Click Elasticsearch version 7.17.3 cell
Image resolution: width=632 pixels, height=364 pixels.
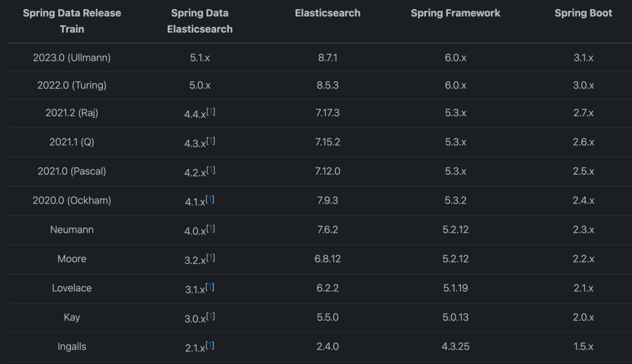click(x=328, y=112)
